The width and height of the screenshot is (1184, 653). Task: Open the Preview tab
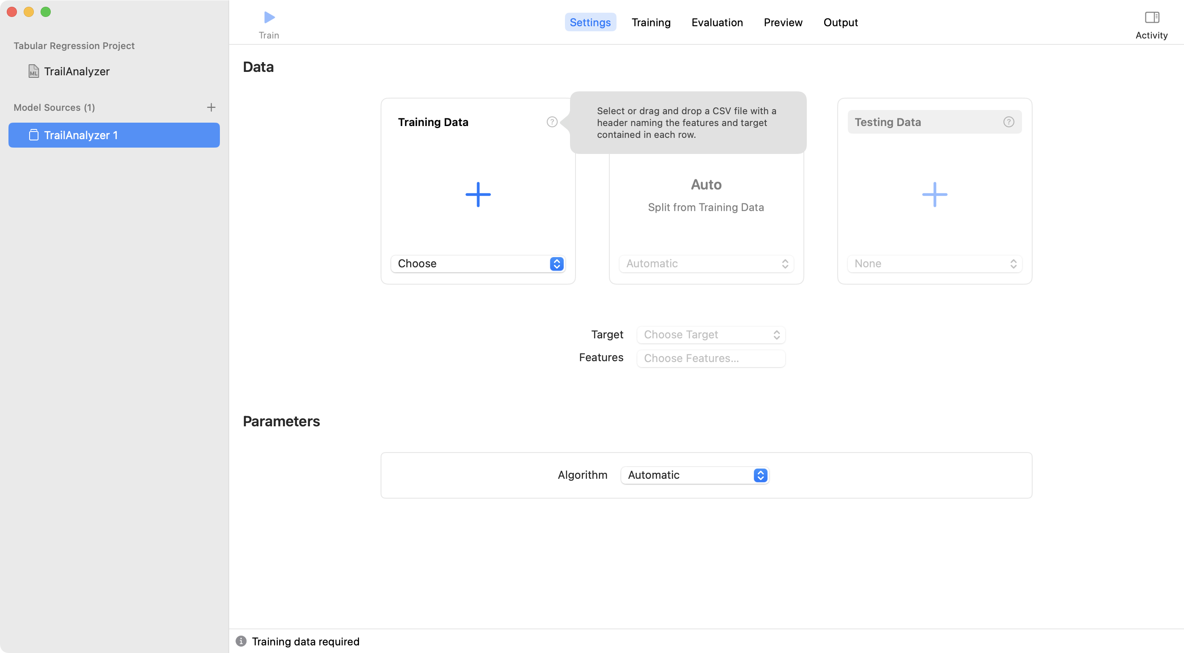(783, 22)
